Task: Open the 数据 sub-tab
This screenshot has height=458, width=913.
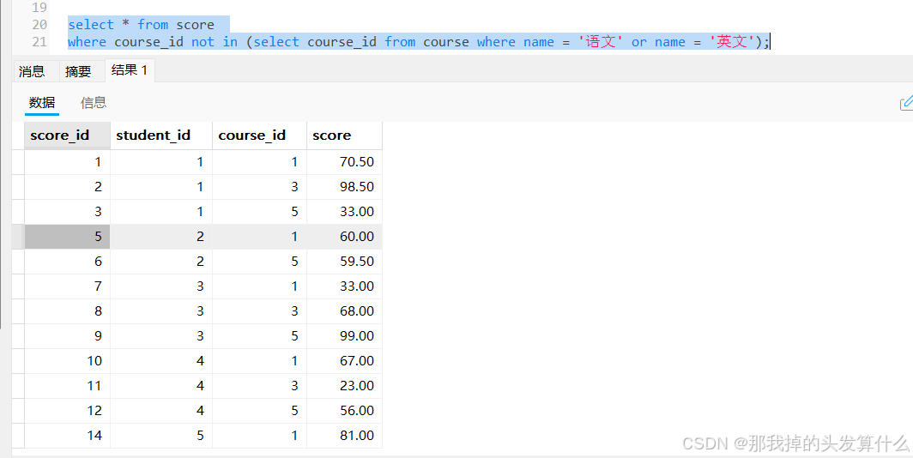Action: (x=42, y=103)
